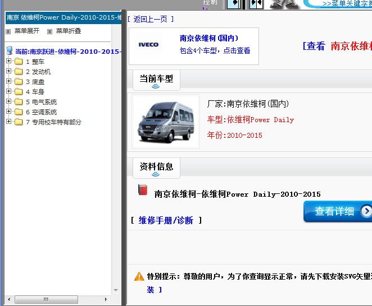Expand the 7 专用校车特有部分 node
Image resolution: width=372 pixels, height=306 pixels.
[x=8, y=122]
